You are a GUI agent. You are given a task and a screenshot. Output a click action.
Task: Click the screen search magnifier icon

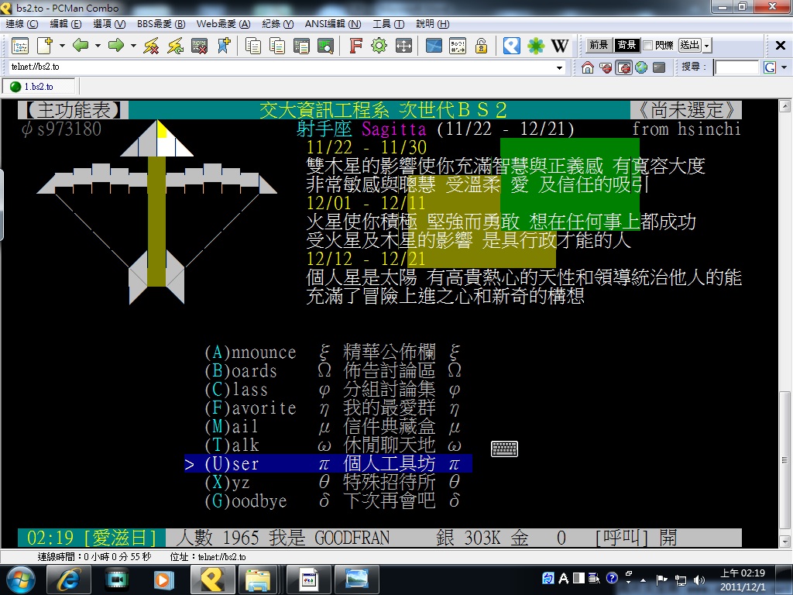(326, 46)
